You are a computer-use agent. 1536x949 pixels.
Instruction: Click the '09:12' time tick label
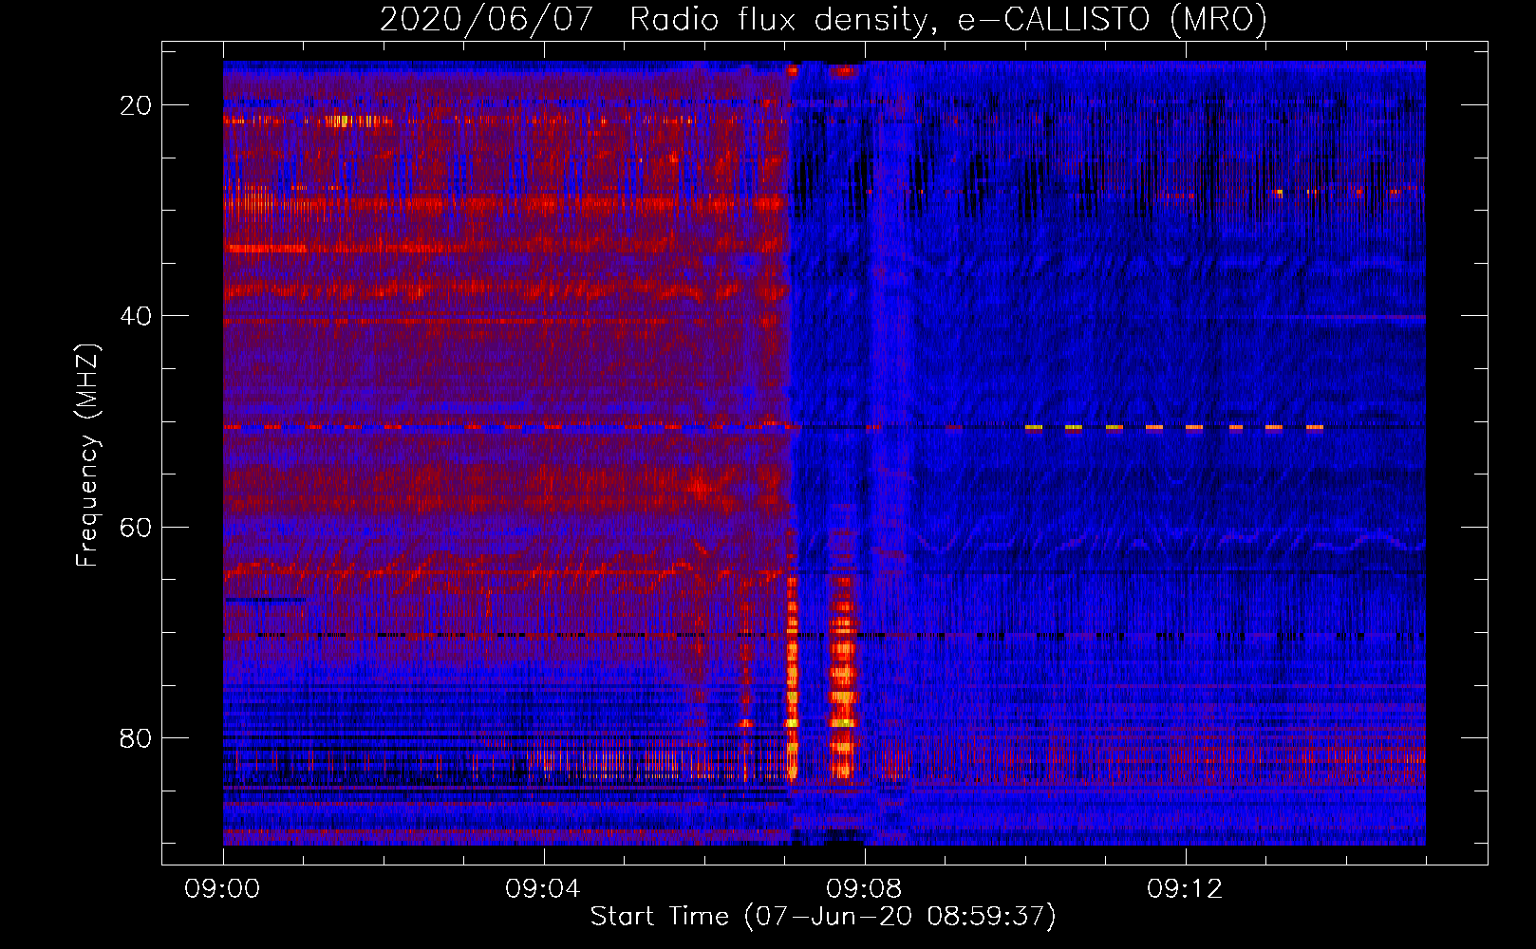pyautogui.click(x=1185, y=889)
